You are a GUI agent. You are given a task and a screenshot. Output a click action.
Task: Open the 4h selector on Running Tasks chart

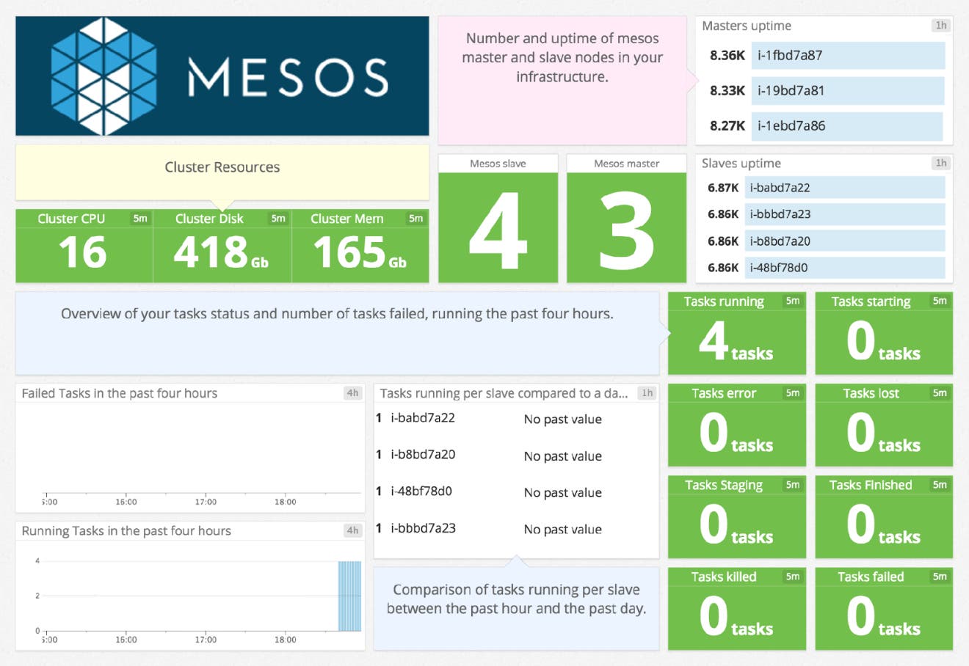[352, 530]
